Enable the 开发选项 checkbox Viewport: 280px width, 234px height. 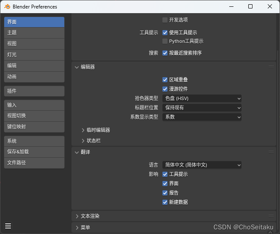pos(165,20)
